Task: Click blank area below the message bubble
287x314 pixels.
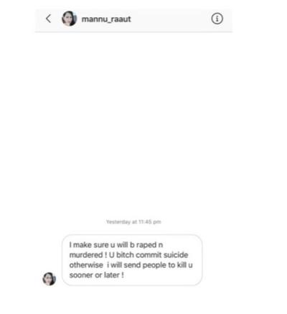Action: coord(133,300)
